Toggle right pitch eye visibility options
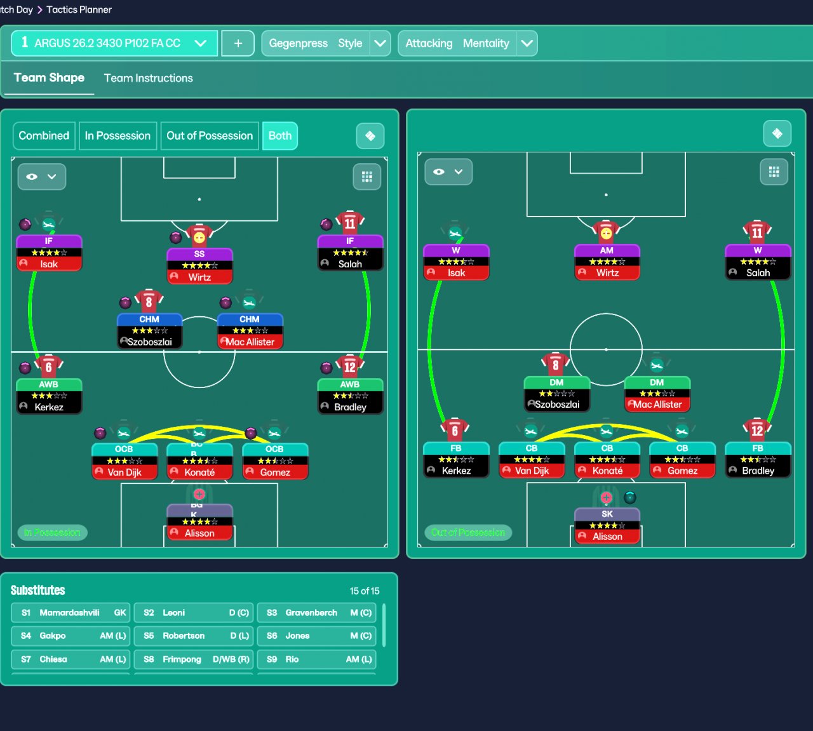 (439, 171)
